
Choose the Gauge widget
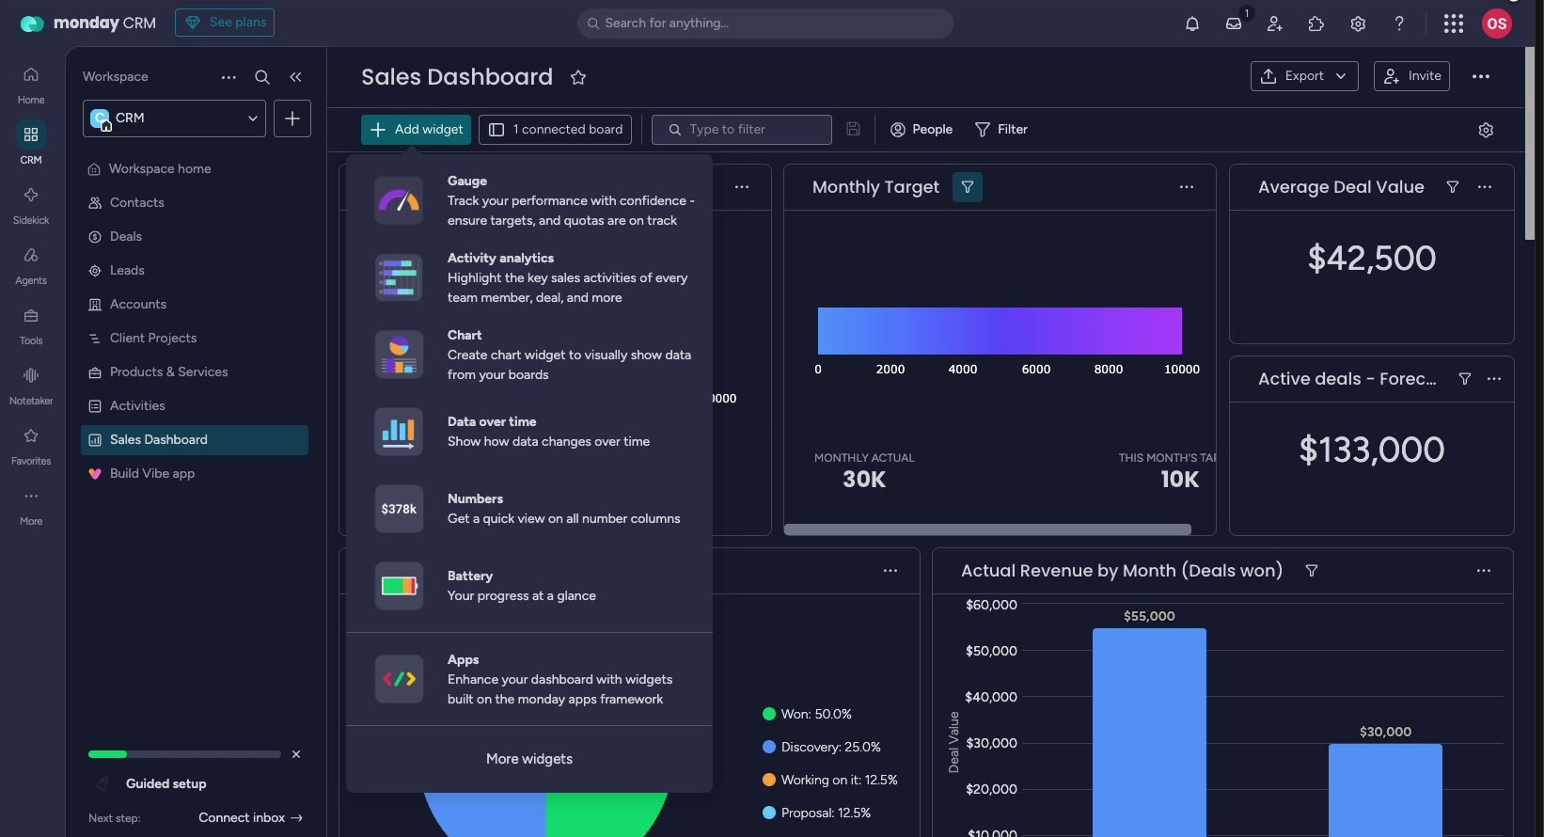(529, 200)
